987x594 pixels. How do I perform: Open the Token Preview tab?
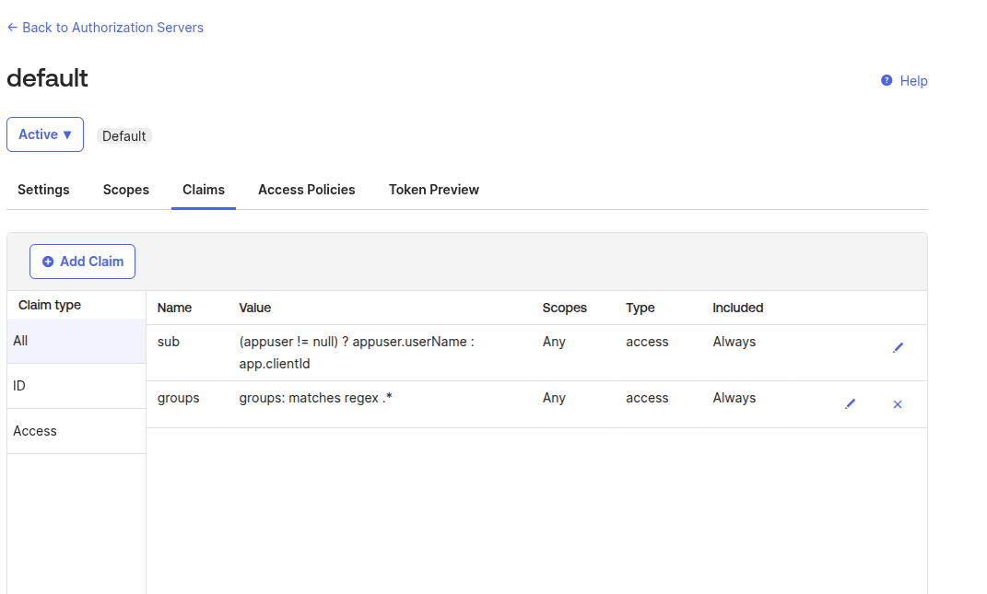434,190
